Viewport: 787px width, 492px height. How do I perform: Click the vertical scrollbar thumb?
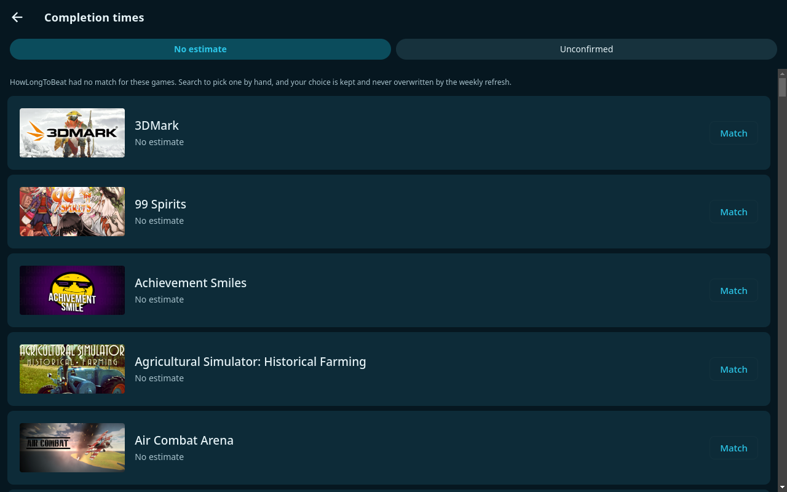point(782,87)
